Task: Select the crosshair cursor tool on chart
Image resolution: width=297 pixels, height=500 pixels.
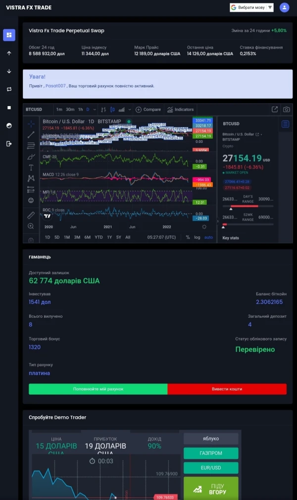Action: tap(31, 124)
